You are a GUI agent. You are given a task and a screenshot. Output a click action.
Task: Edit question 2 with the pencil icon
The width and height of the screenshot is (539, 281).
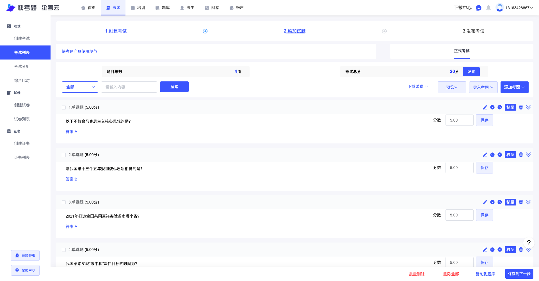pos(485,155)
